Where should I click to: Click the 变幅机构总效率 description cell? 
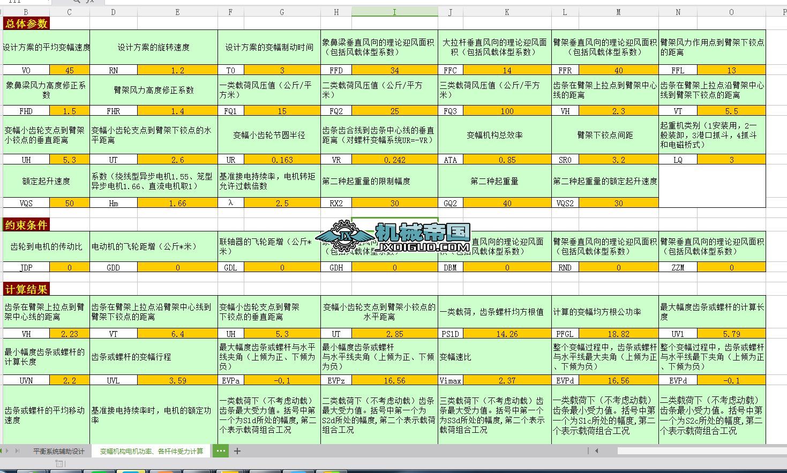click(494, 136)
